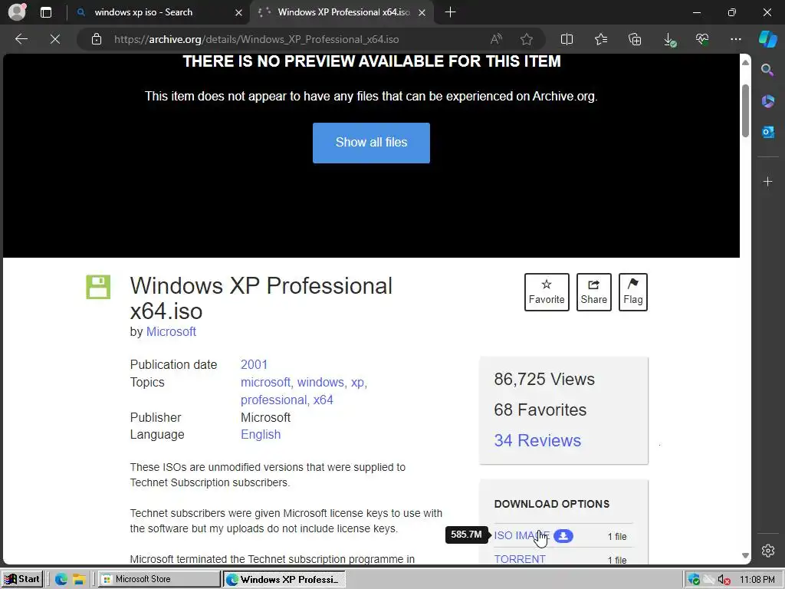Add this page to favorites star icon
785x589 pixels.
click(x=526, y=39)
